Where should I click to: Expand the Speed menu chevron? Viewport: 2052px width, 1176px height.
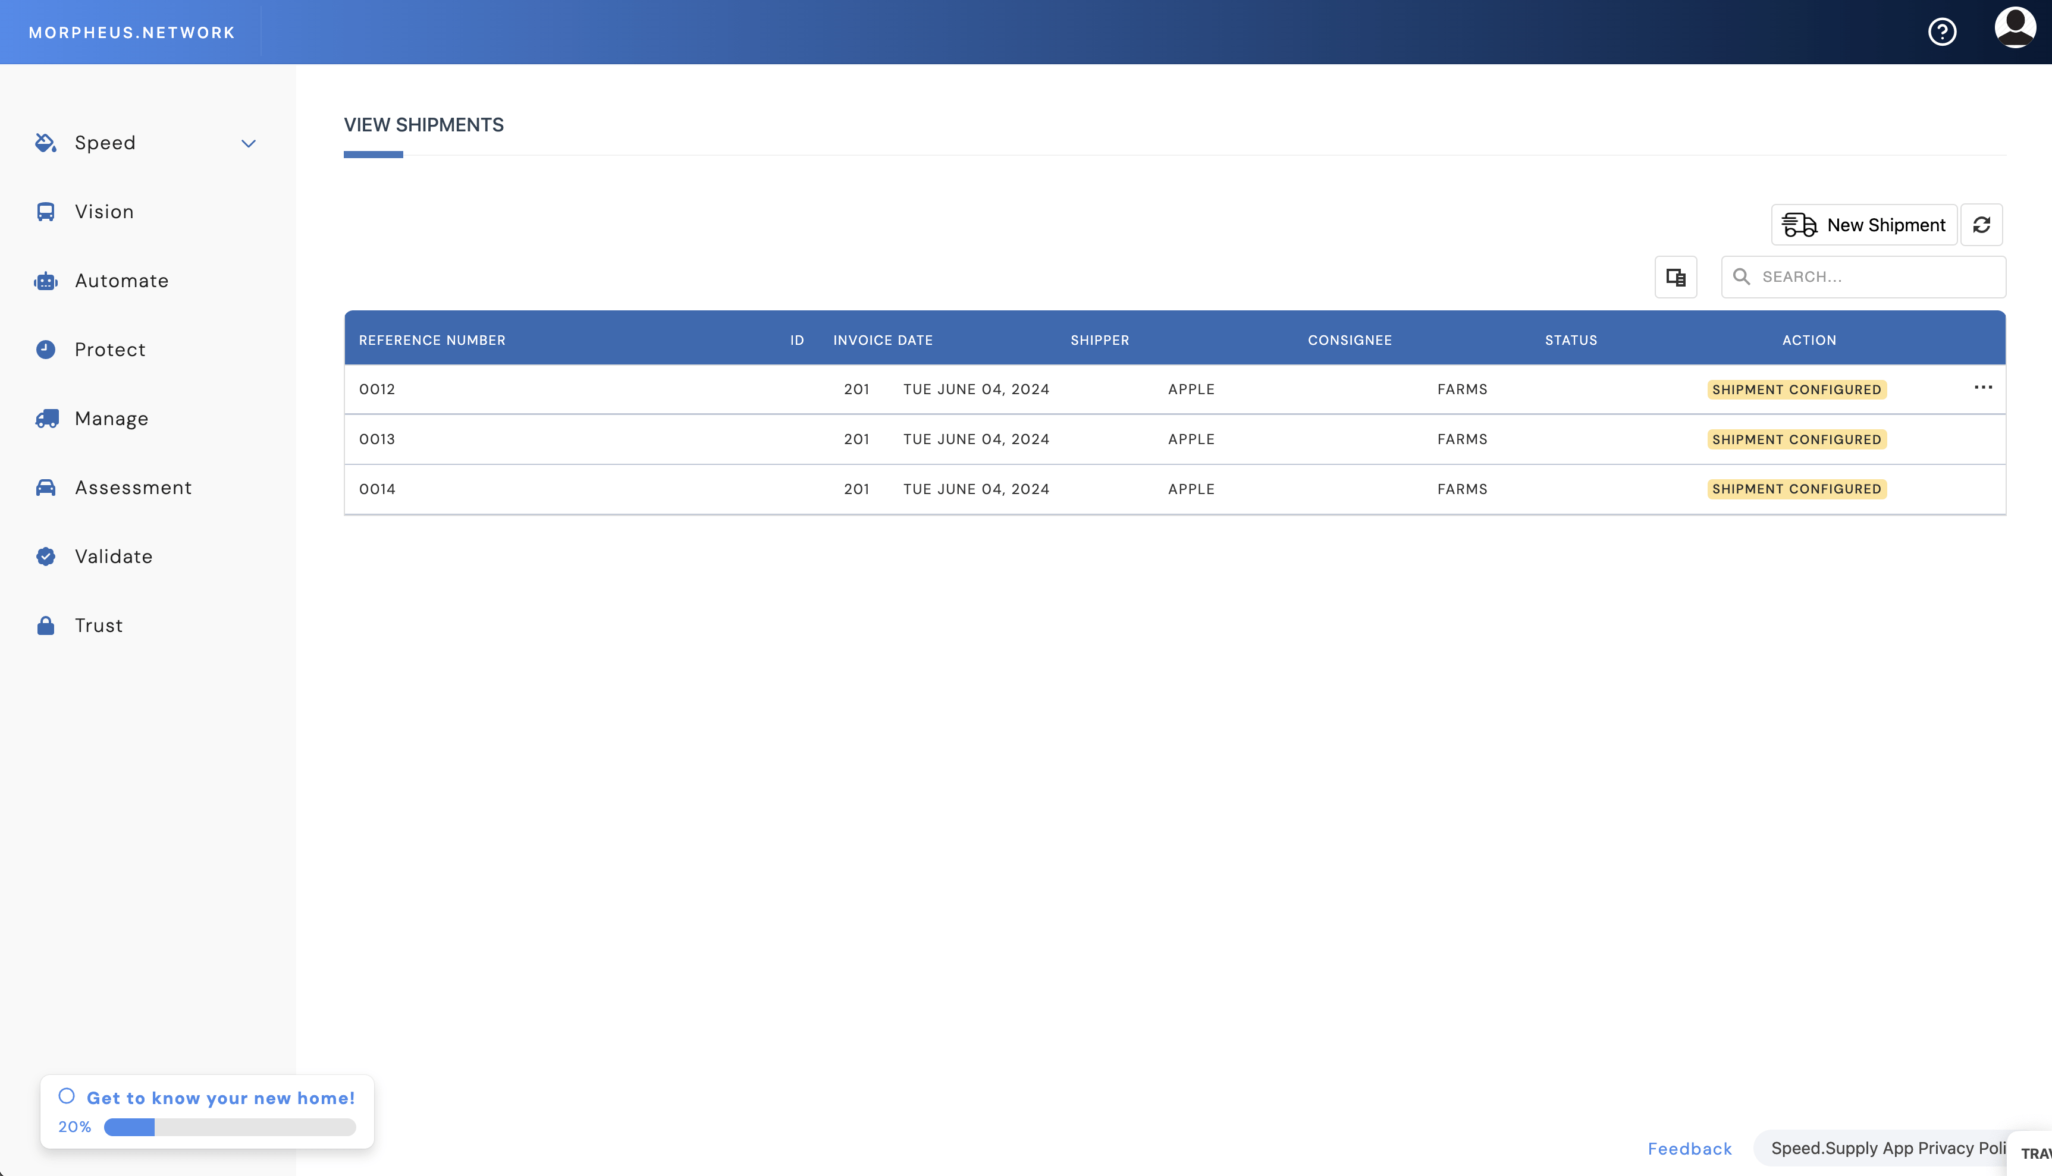pos(248,144)
